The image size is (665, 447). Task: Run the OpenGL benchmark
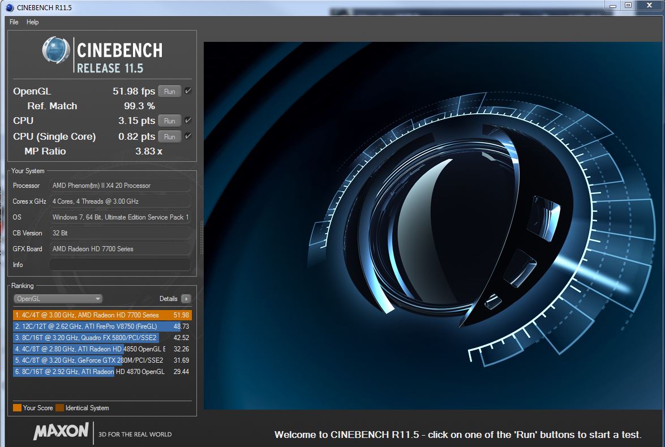(x=169, y=91)
